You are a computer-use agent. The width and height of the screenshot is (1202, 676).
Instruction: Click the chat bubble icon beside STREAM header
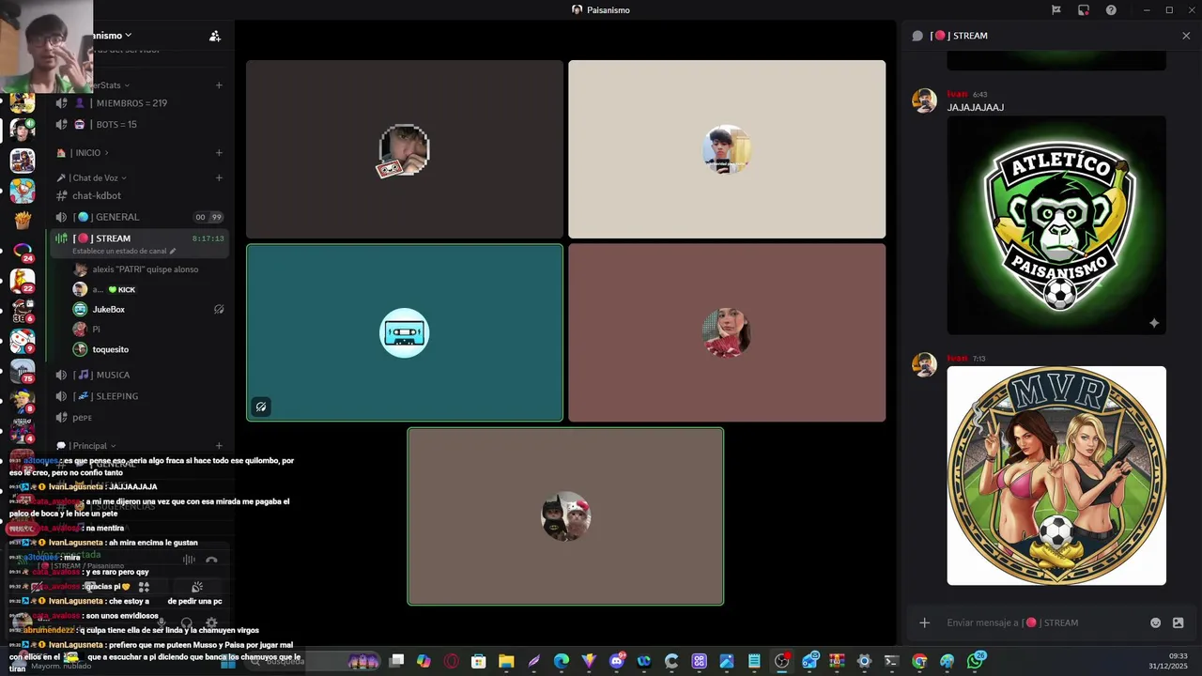click(x=917, y=36)
